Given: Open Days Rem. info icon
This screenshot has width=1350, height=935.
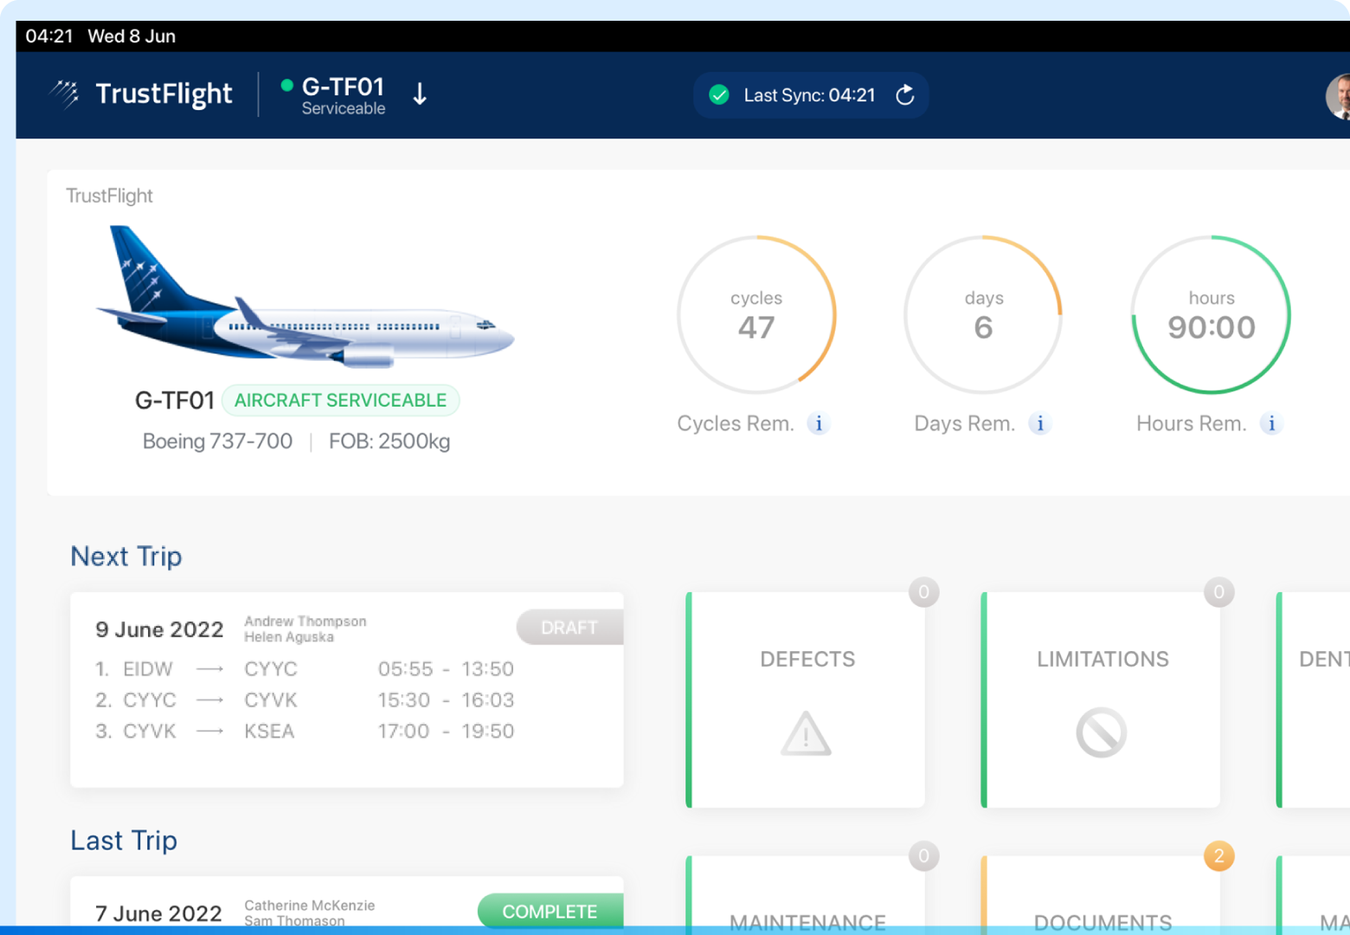Looking at the screenshot, I should point(1039,423).
